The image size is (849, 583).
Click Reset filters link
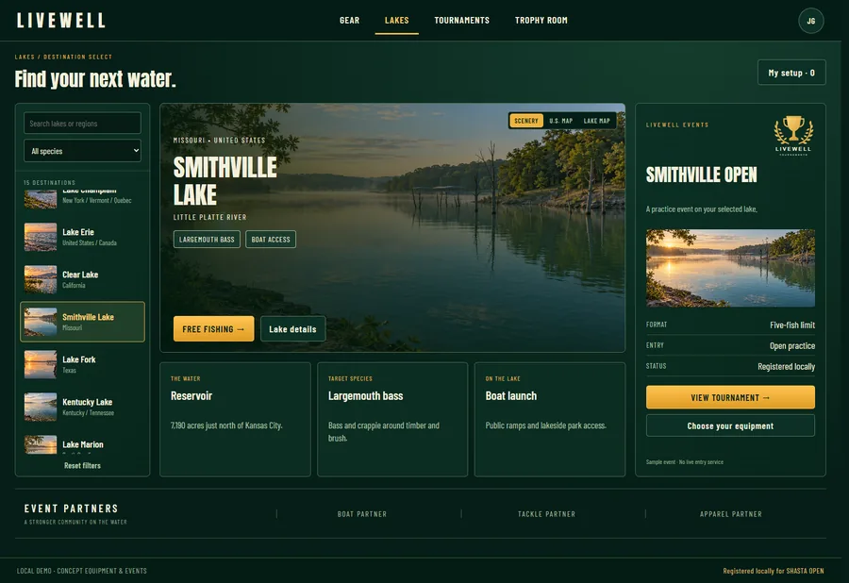[82, 465]
